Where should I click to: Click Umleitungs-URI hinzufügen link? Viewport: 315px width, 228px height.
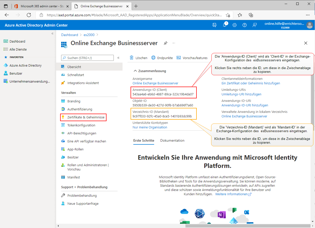coord(241,94)
